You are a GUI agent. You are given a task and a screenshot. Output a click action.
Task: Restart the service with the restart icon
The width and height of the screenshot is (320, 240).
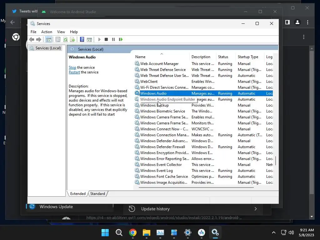tap(121, 39)
